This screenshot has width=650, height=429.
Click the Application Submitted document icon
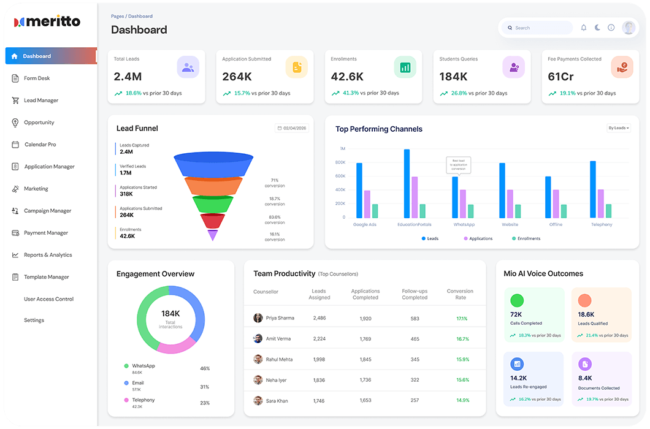(297, 67)
